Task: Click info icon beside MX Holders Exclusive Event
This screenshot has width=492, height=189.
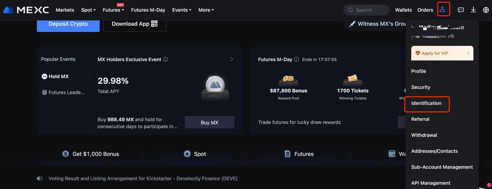Action: [166, 59]
